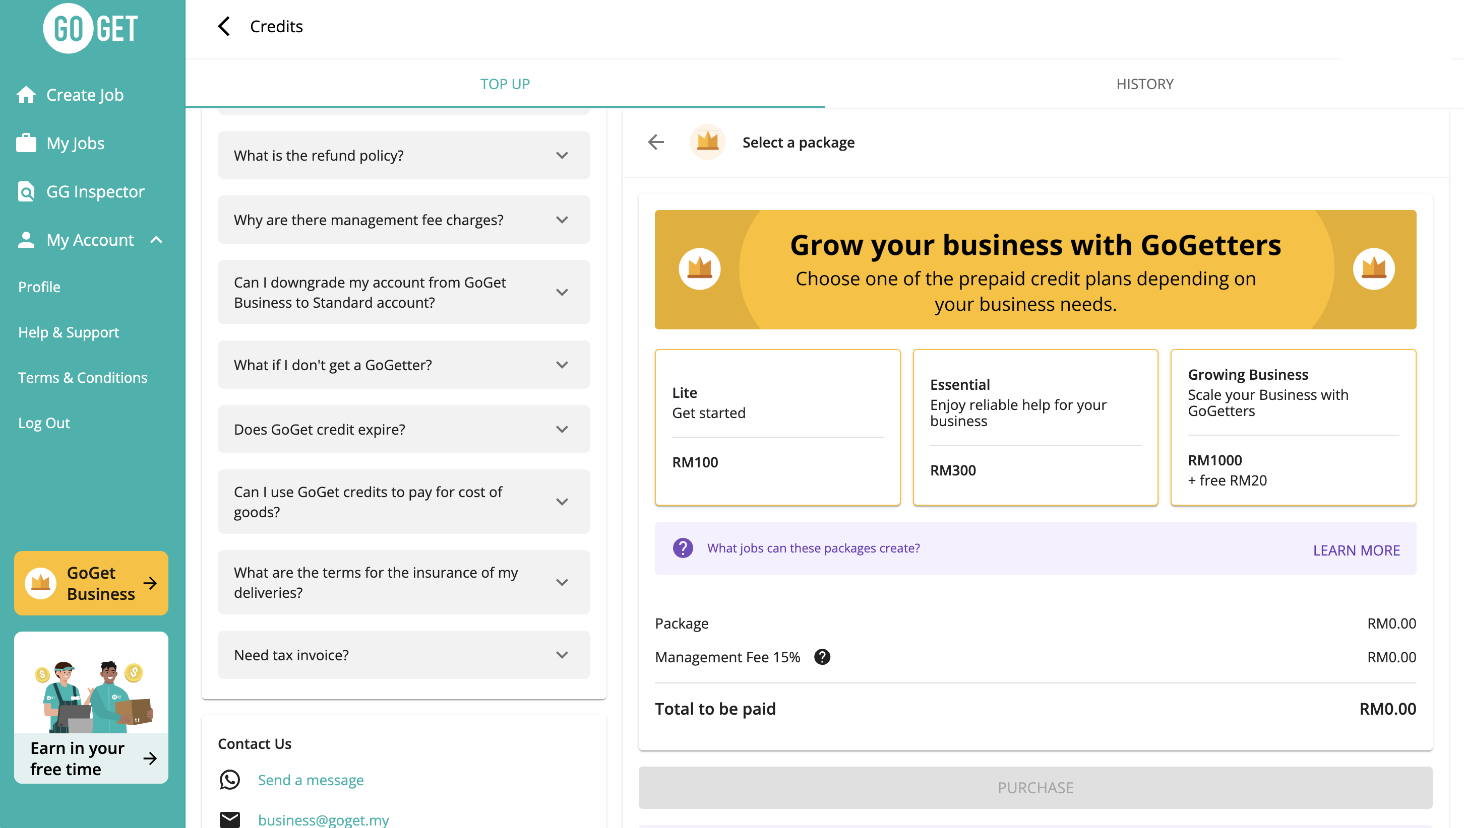The width and height of the screenshot is (1464, 828).
Task: Expand 'Why are there management fee charges?'
Action: coord(404,220)
